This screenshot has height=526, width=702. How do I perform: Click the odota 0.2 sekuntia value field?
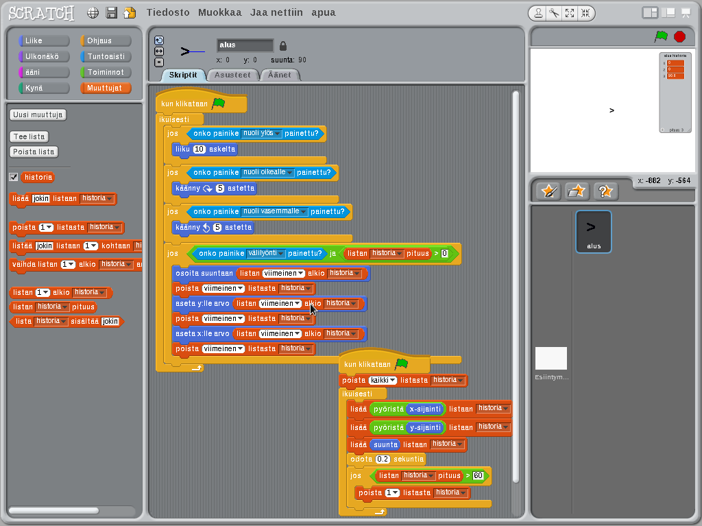coord(383,459)
